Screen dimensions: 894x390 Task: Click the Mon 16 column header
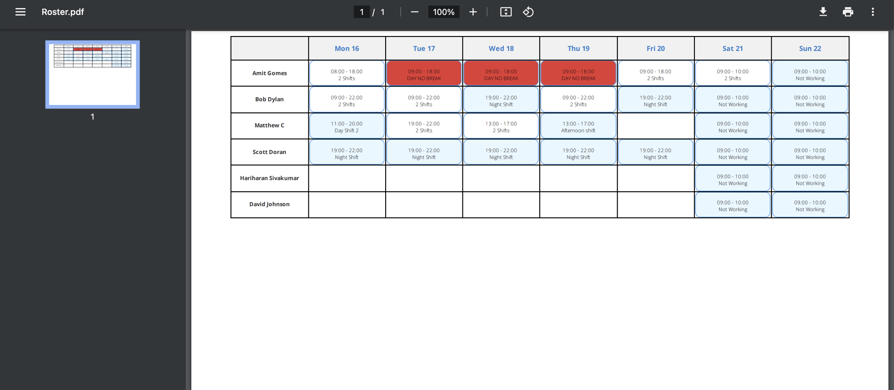click(x=347, y=49)
